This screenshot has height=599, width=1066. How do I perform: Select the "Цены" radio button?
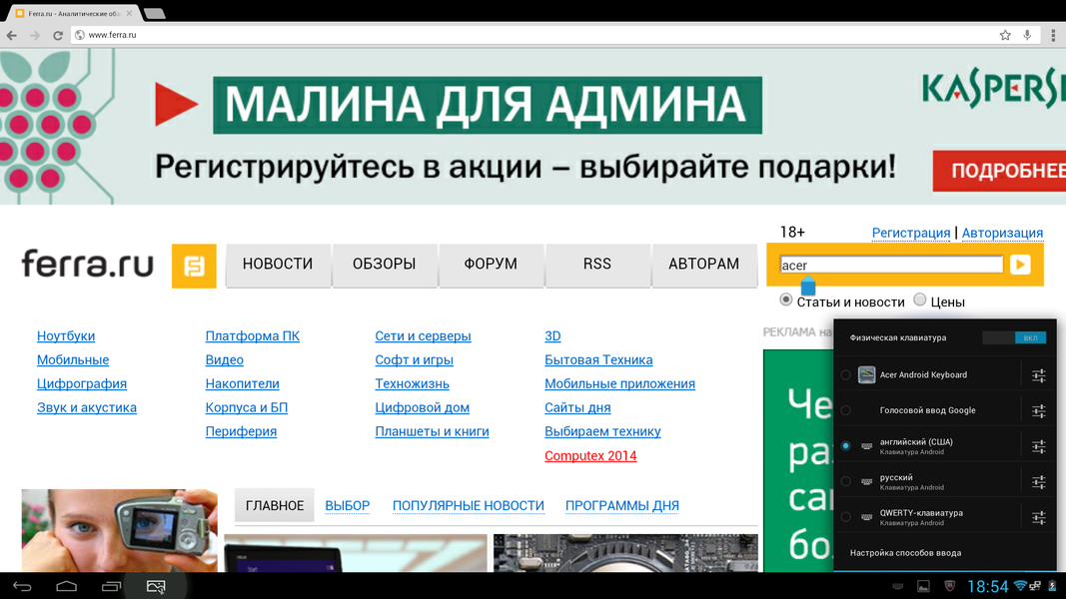coord(920,300)
